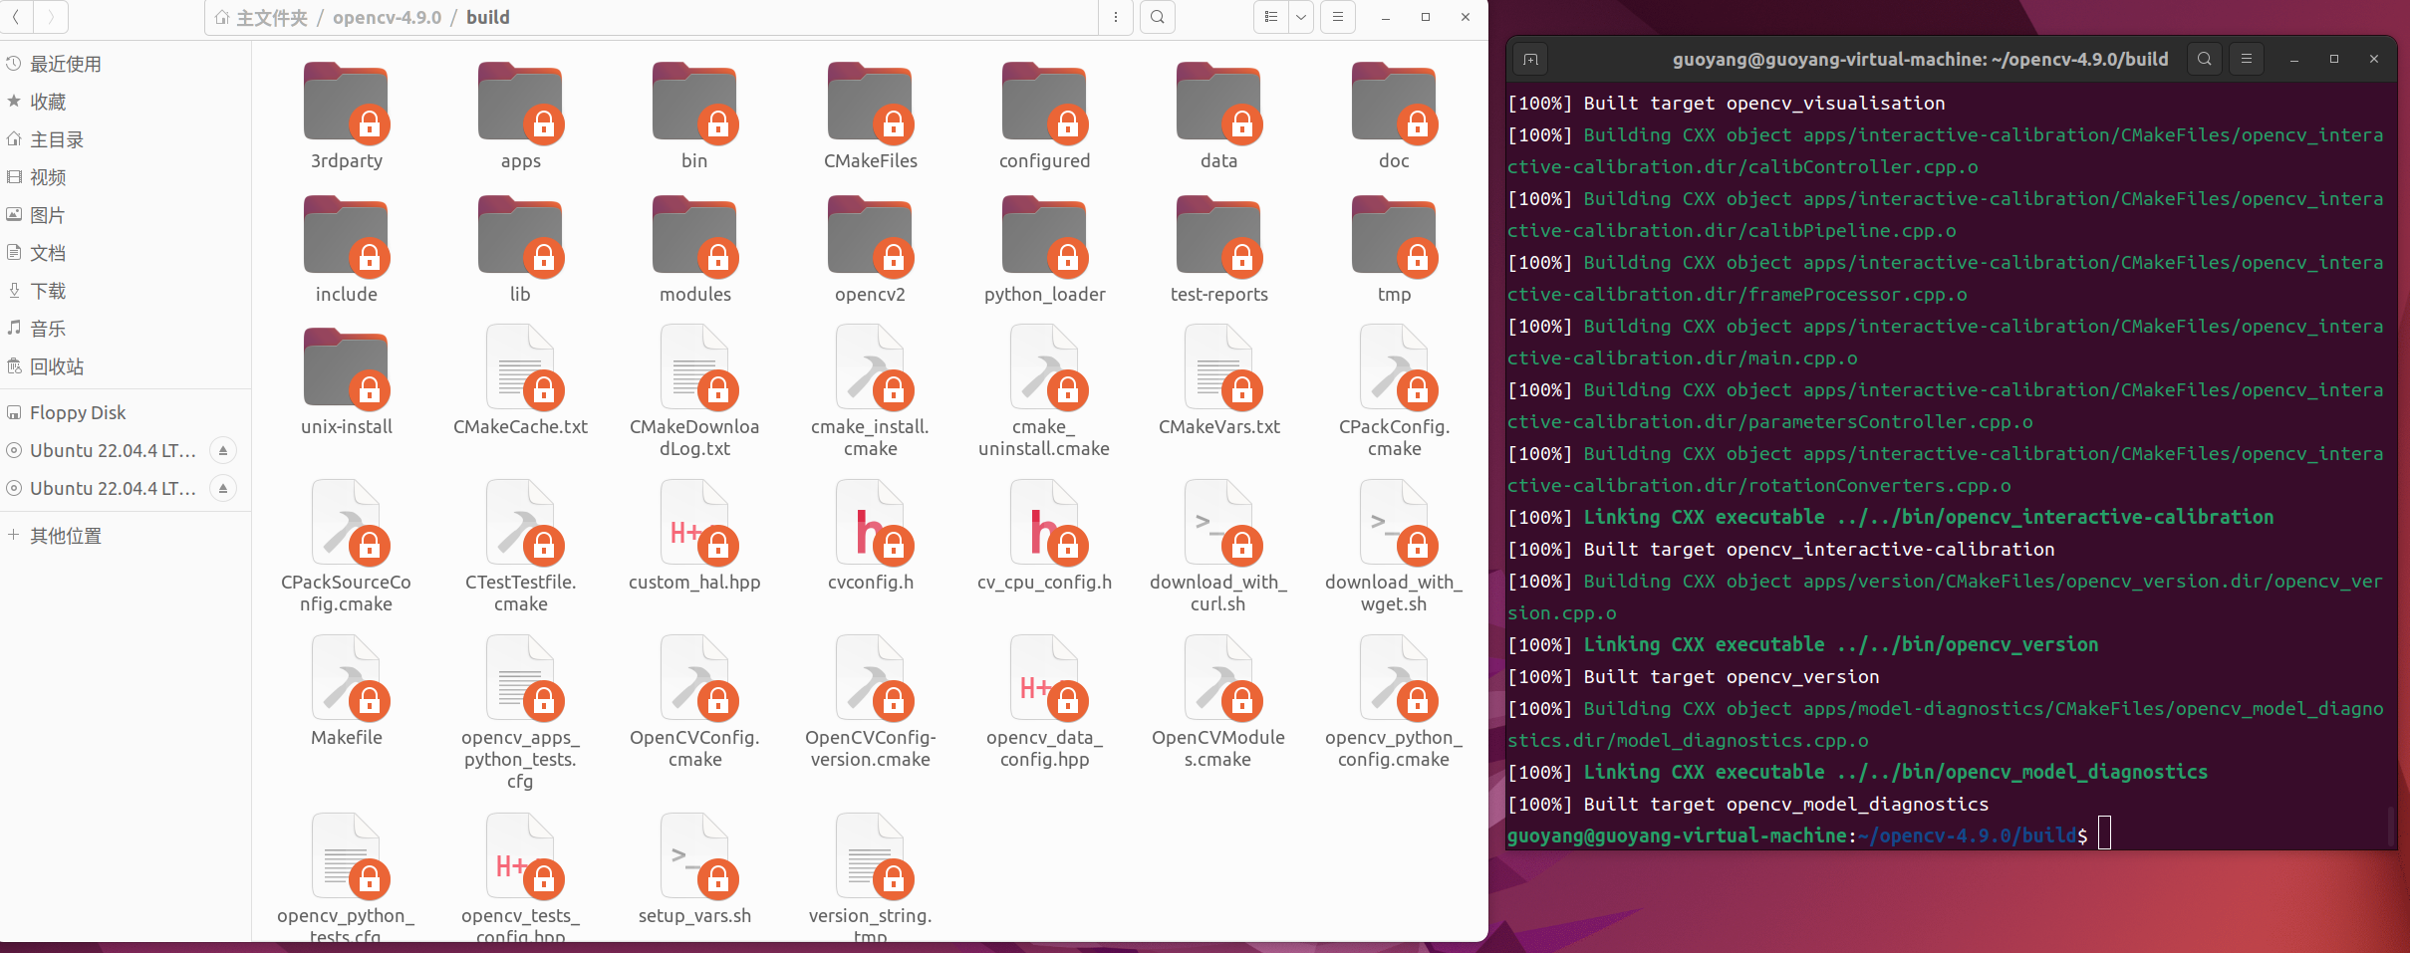Open Pictures in sidebar
Screen dimensions: 2410x953
(125, 215)
